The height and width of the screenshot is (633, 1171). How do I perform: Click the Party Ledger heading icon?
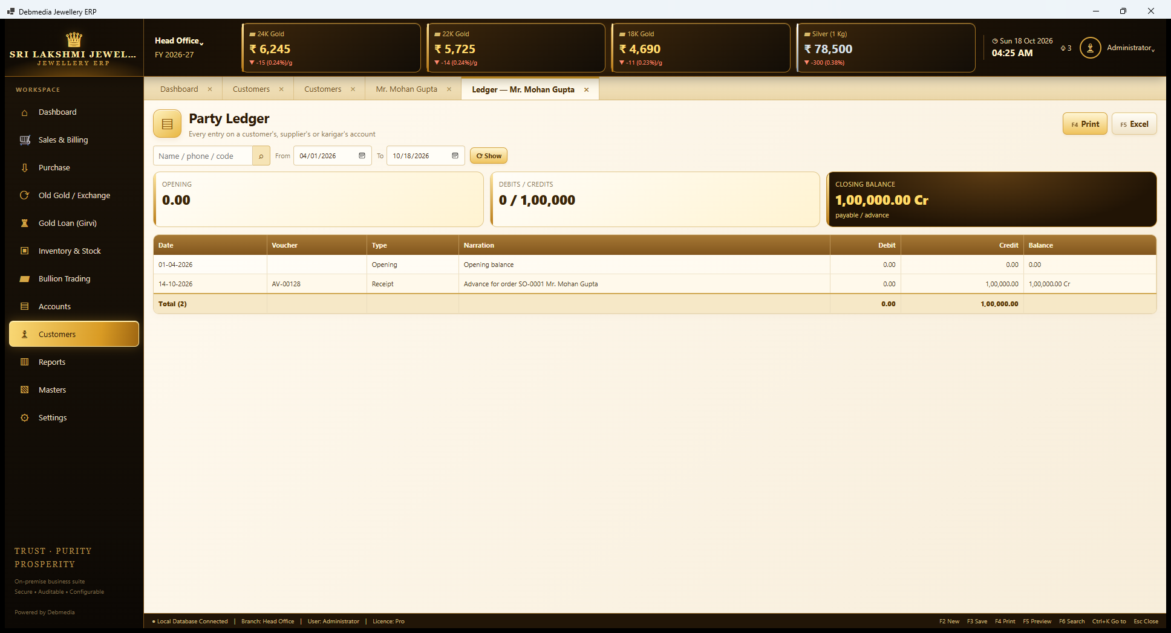click(168, 124)
